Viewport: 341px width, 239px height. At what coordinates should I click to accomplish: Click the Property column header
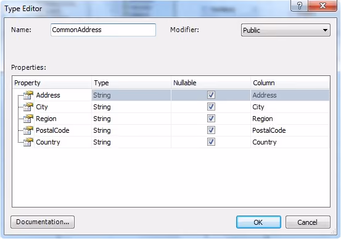coord(52,83)
